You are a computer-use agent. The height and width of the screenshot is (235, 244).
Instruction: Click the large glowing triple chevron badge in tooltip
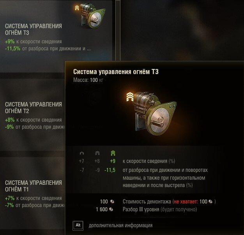pos(130,97)
